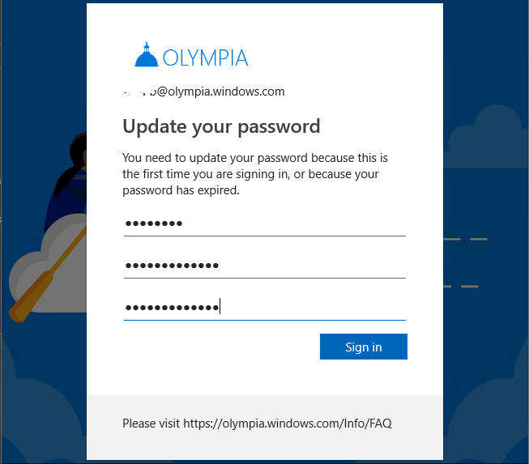Click the "Update your password" heading

click(x=221, y=126)
